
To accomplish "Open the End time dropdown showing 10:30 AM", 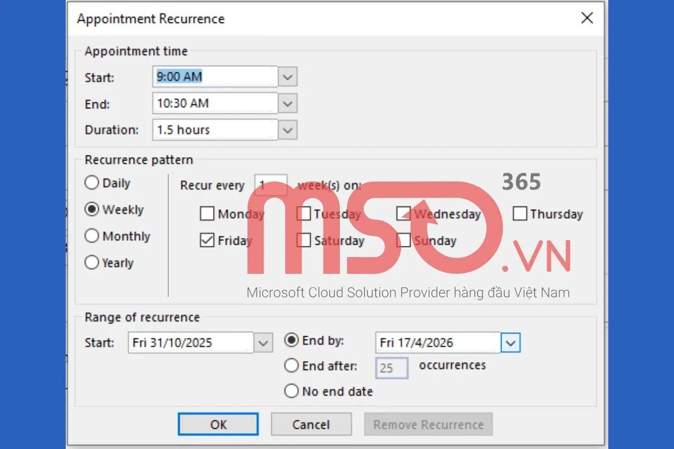I will click(x=287, y=103).
